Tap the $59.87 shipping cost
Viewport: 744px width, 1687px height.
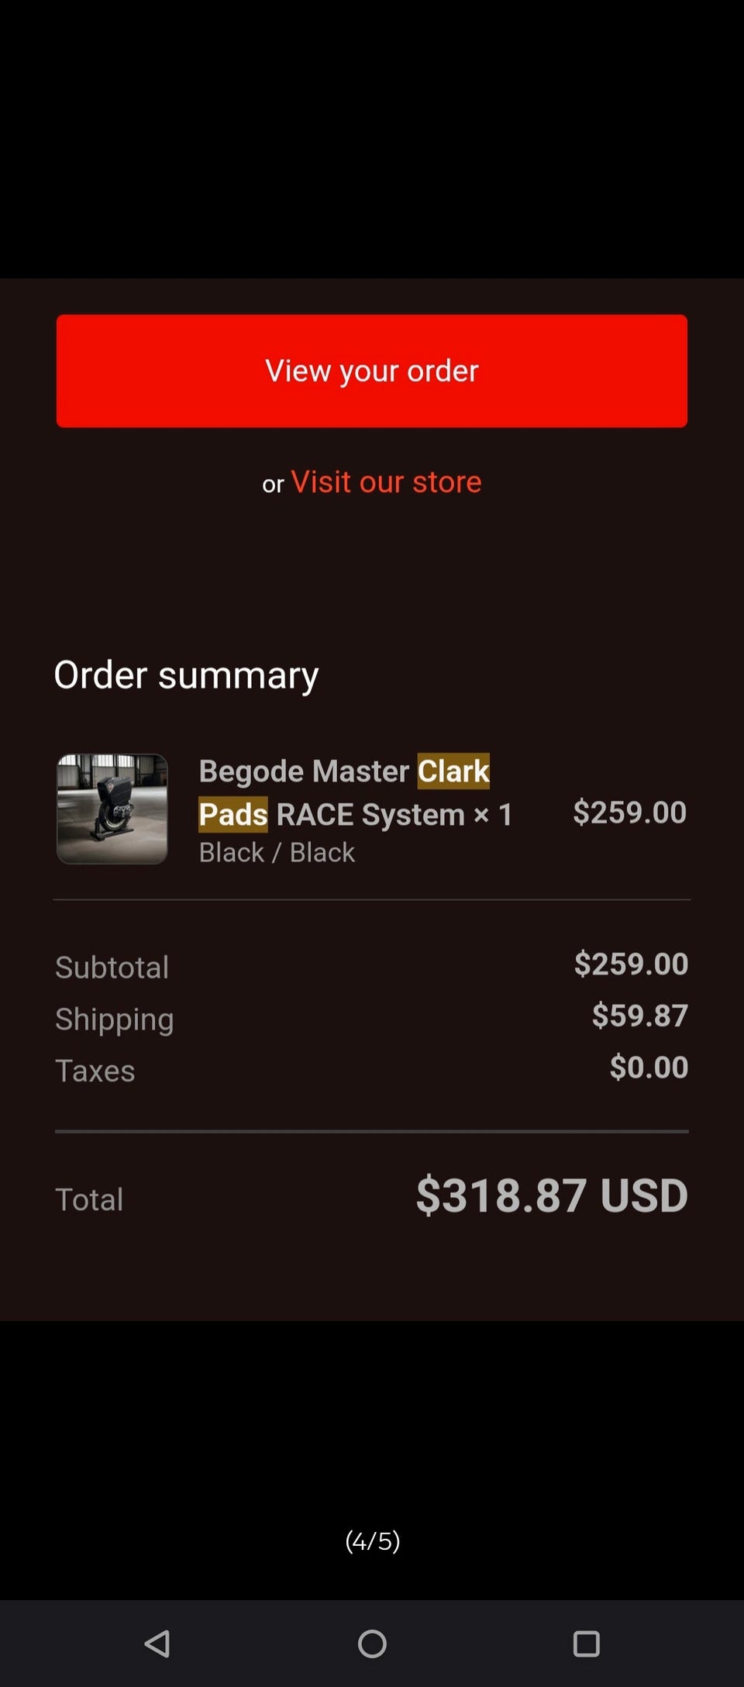(639, 1015)
